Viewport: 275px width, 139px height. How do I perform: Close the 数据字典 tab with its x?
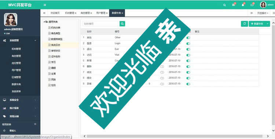122,13
